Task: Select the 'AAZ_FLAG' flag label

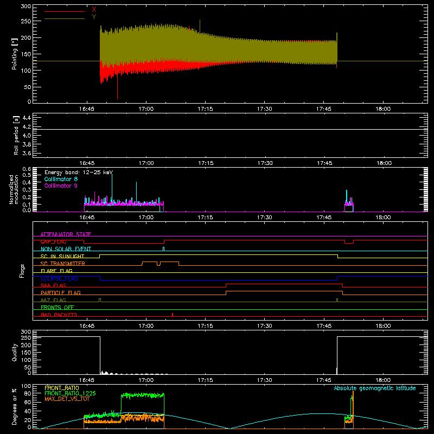Action: point(53,300)
